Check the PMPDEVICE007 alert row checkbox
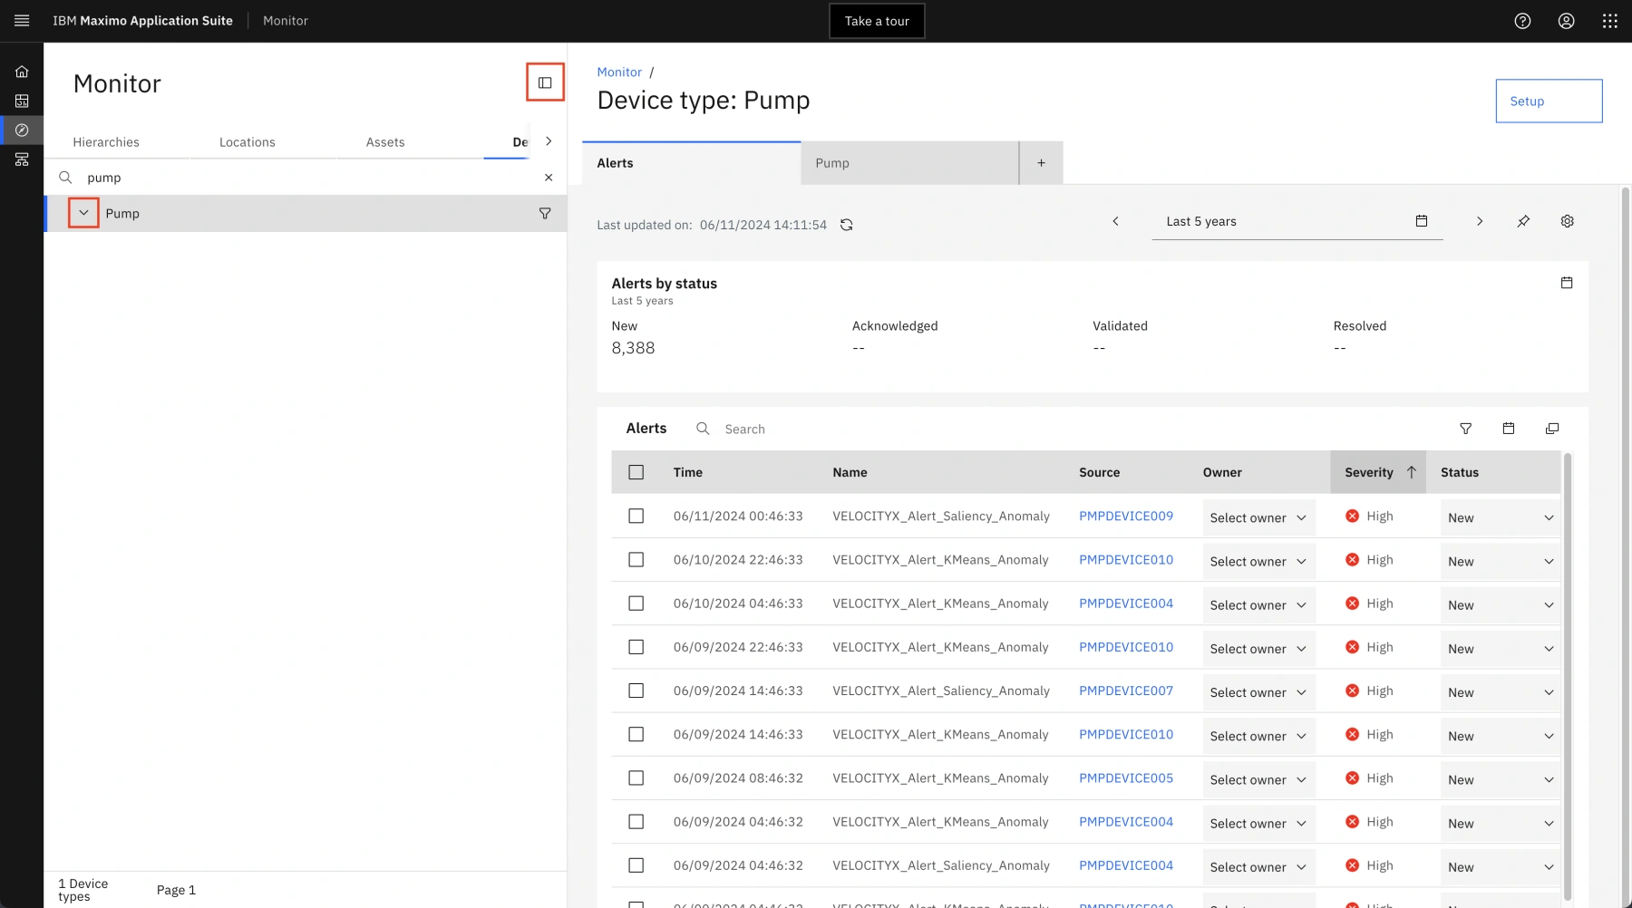The image size is (1632, 908). [x=636, y=691]
